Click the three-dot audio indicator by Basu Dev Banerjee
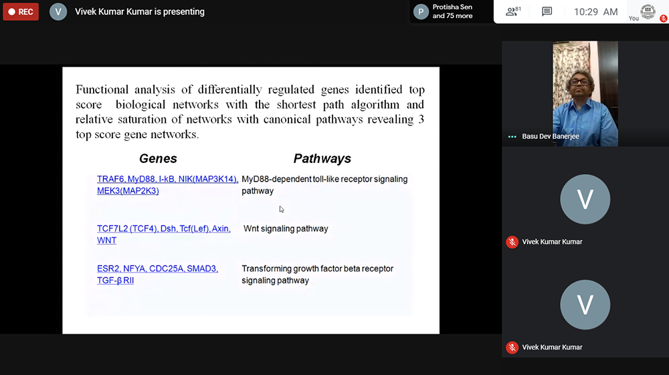The height and width of the screenshot is (375, 669). tap(512, 136)
